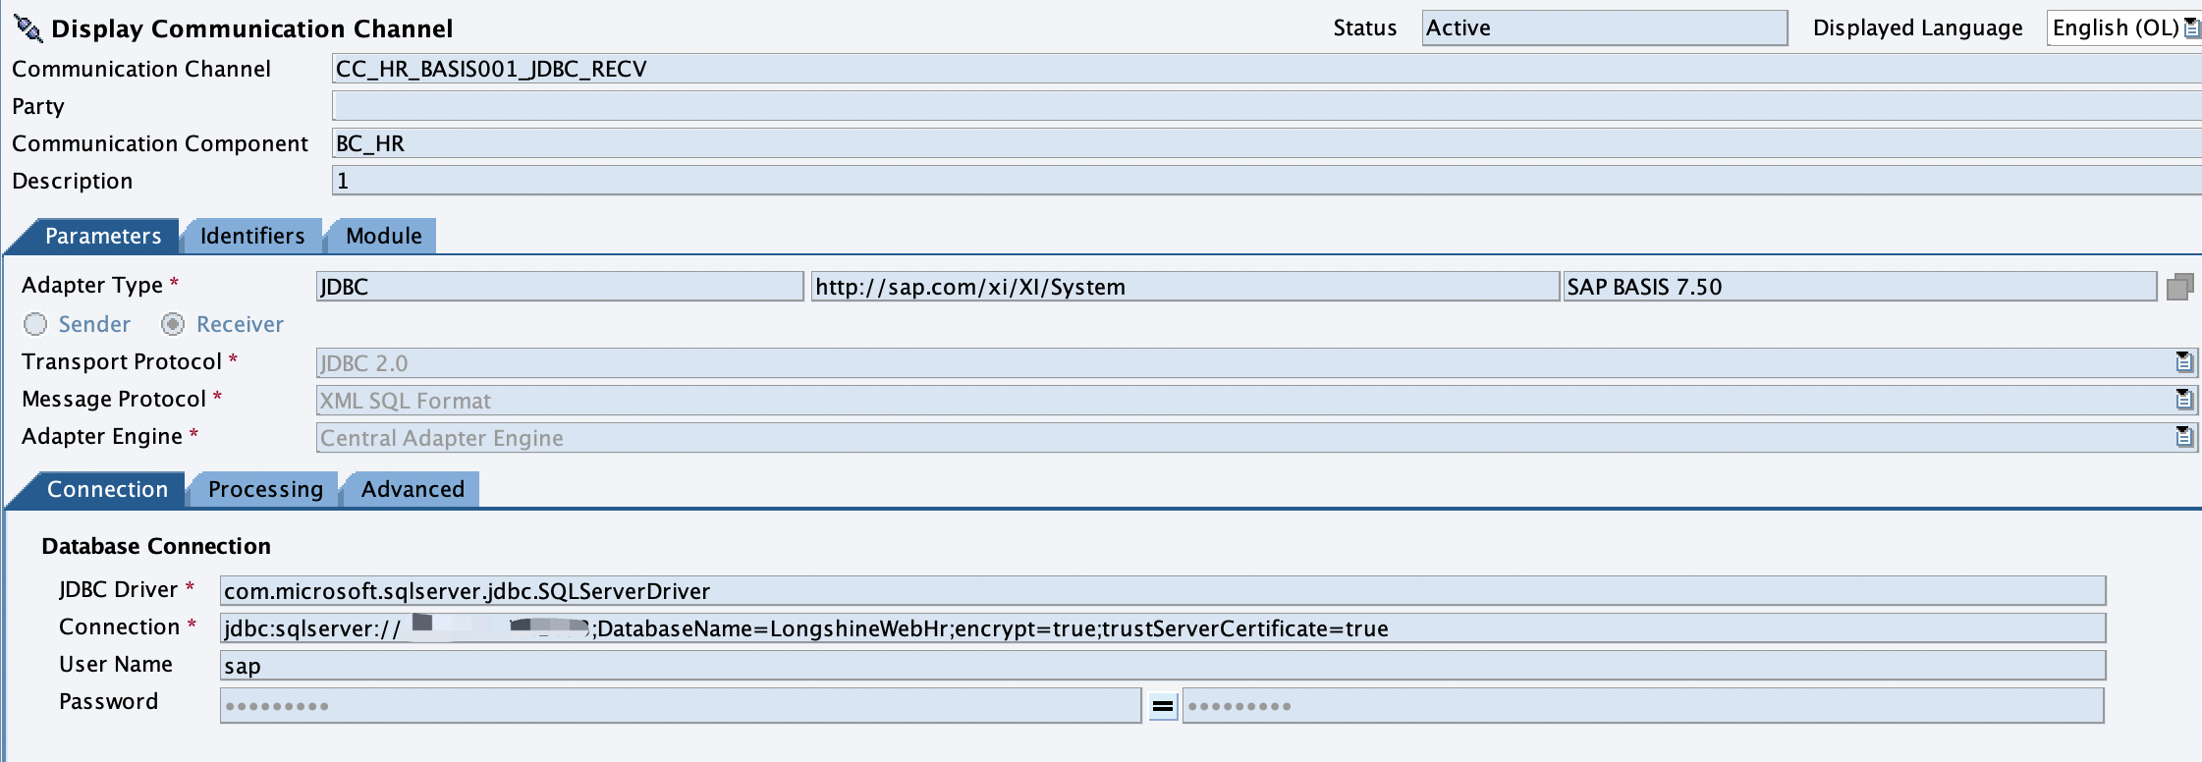Select the Sender radio button

(35, 324)
